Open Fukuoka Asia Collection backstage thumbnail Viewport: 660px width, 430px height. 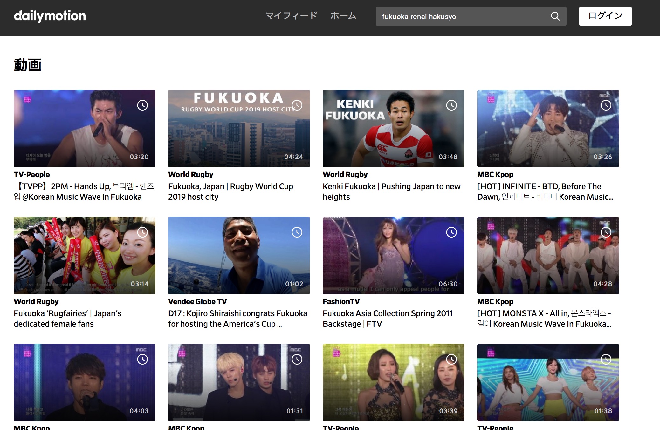pyautogui.click(x=394, y=255)
